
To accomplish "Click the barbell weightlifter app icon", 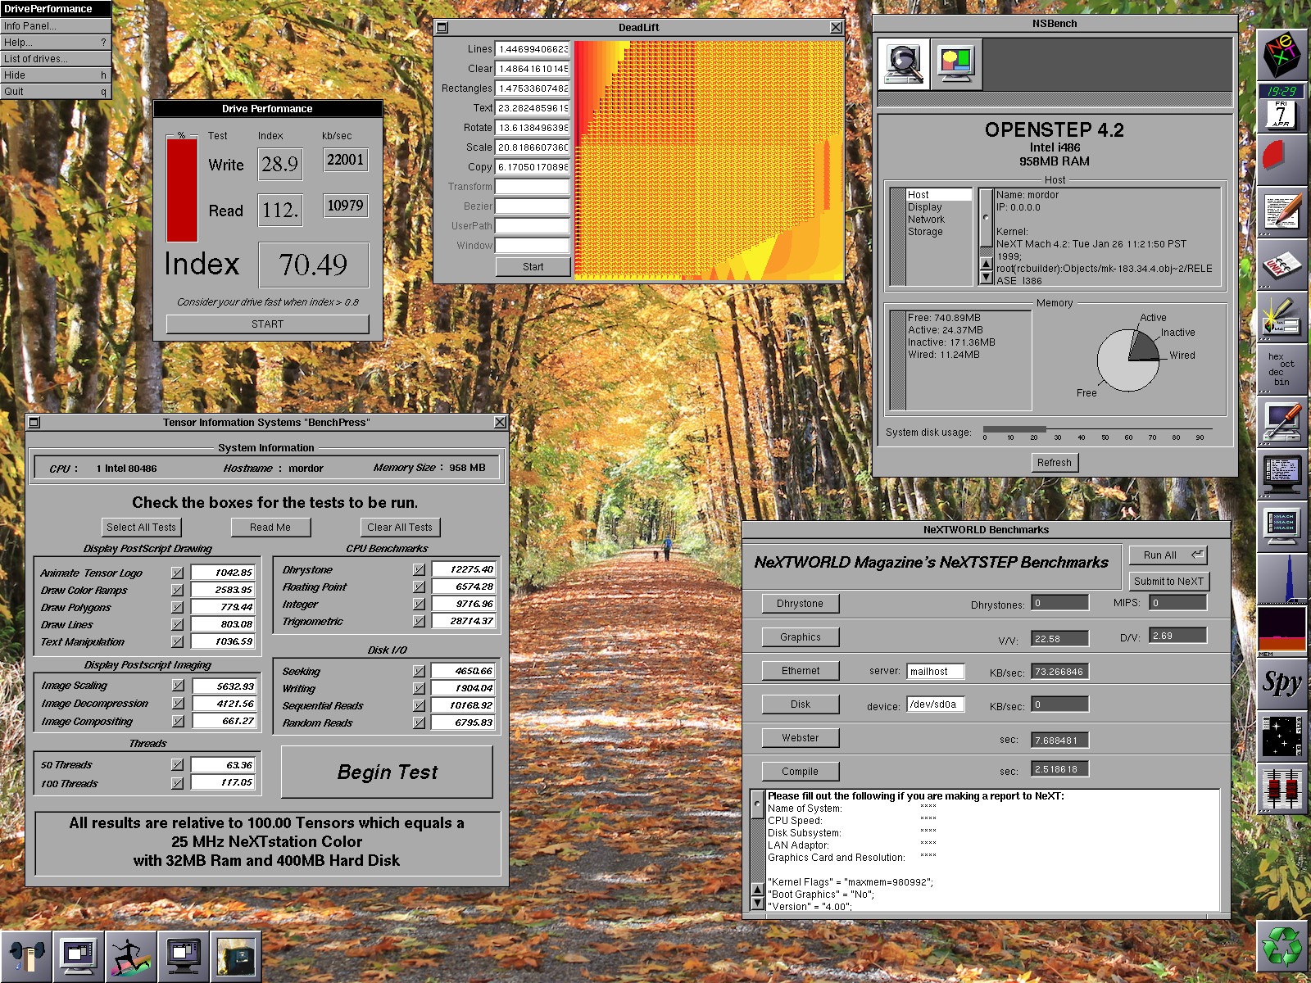I will tap(26, 956).
